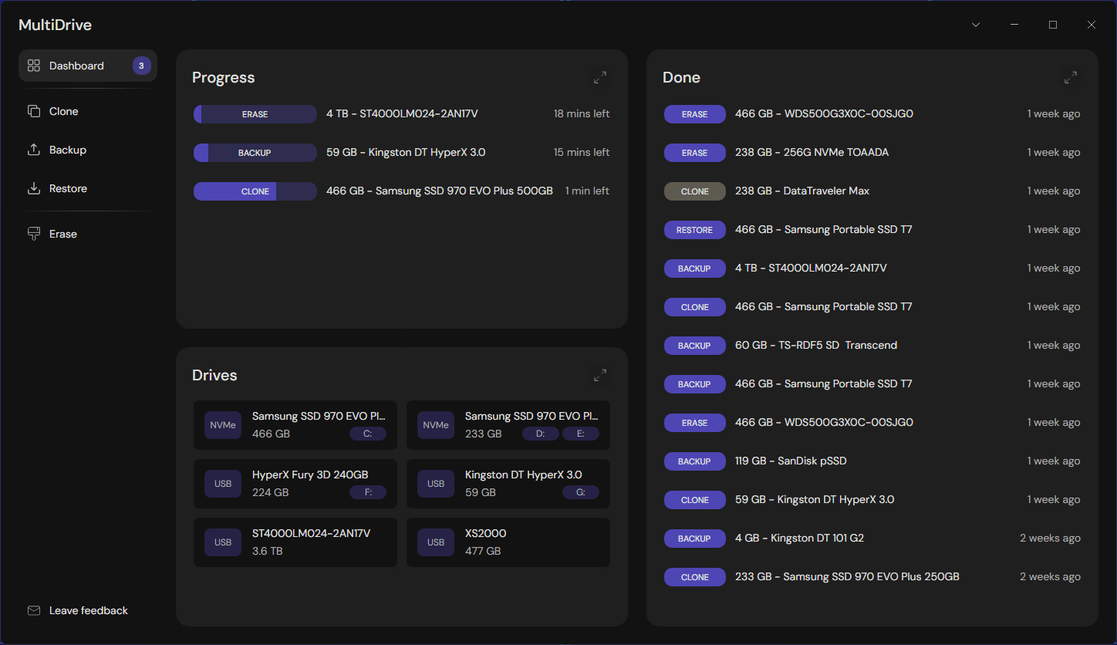The height and width of the screenshot is (645, 1117).
Task: Click Leave feedback
Action: pyautogui.click(x=88, y=610)
